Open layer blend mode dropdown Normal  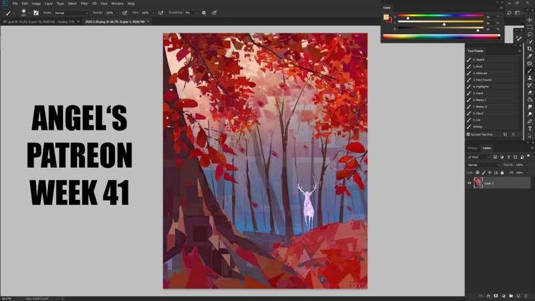click(483, 165)
